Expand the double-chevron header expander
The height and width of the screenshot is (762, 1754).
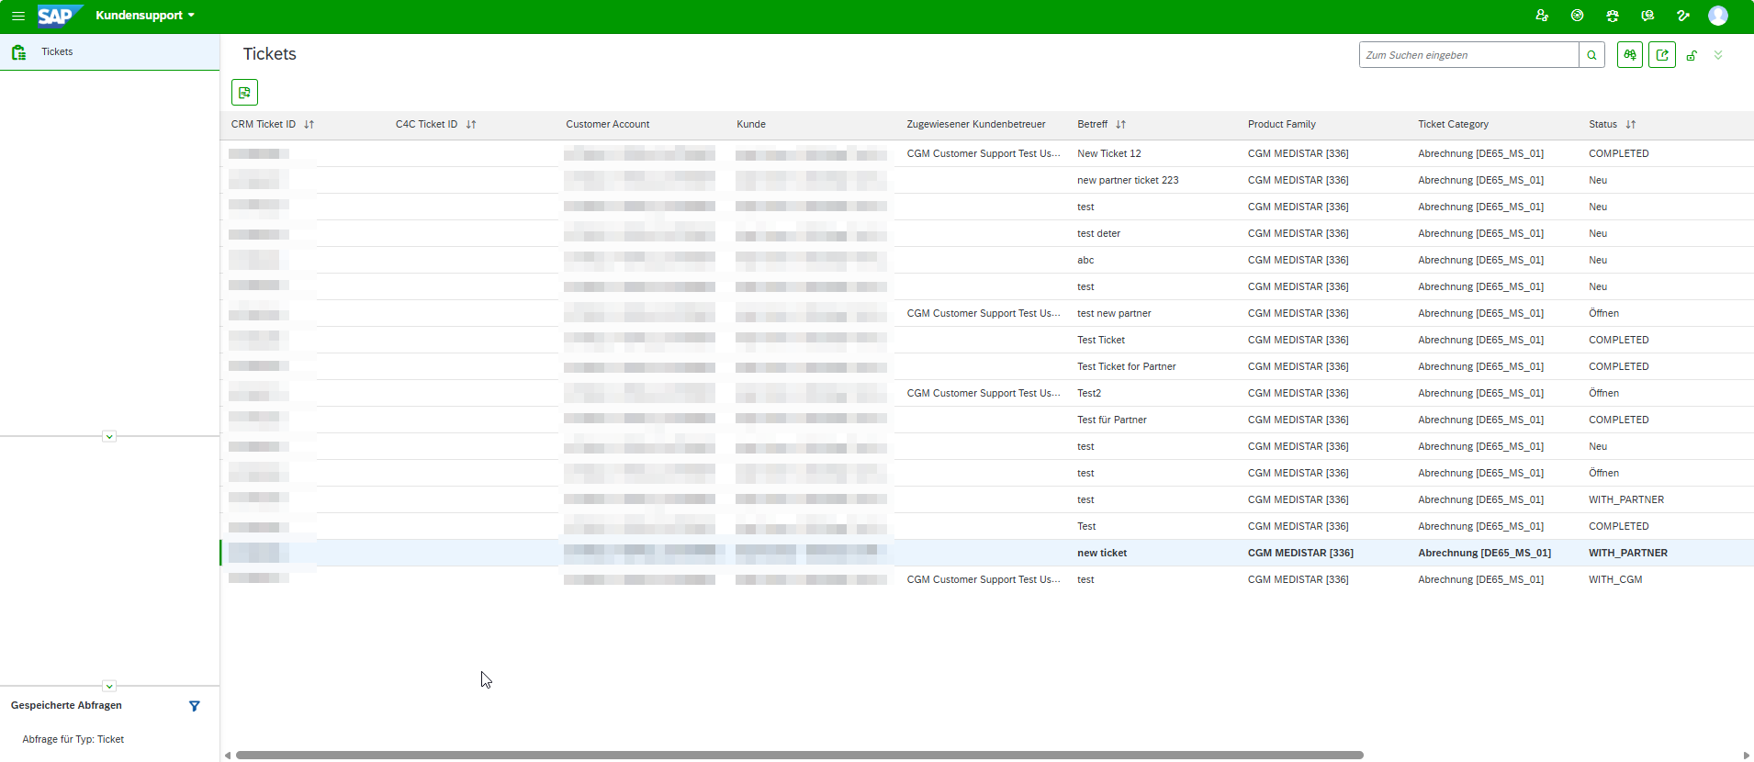tap(1718, 55)
